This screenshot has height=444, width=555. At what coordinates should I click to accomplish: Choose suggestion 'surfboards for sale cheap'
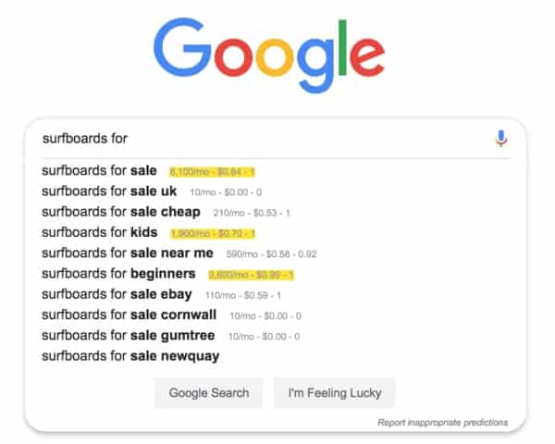coord(121,212)
